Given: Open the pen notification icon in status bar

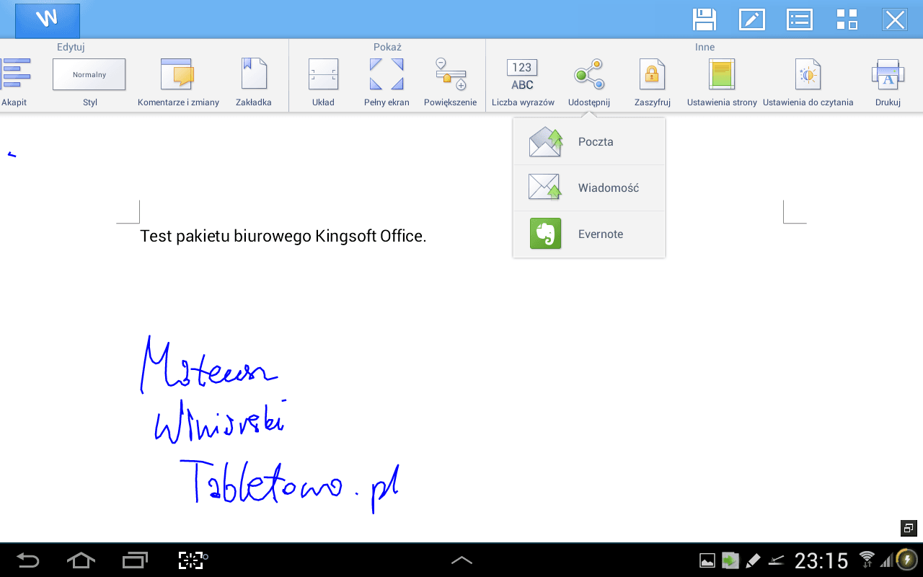Looking at the screenshot, I should (753, 560).
